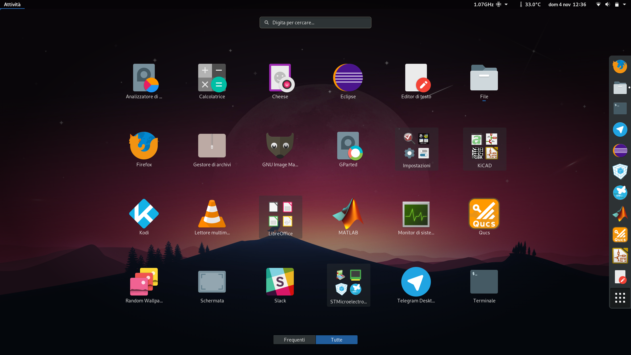Image resolution: width=631 pixels, height=355 pixels.
Task: Toggle the Show Applications grid button in dock
Action: click(620, 298)
